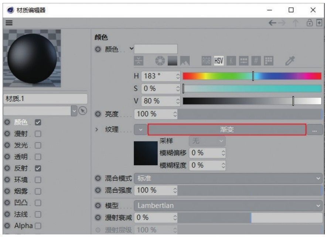The height and width of the screenshot is (237, 327).
Task: Click the material name field 材质.1
Action: (45, 99)
